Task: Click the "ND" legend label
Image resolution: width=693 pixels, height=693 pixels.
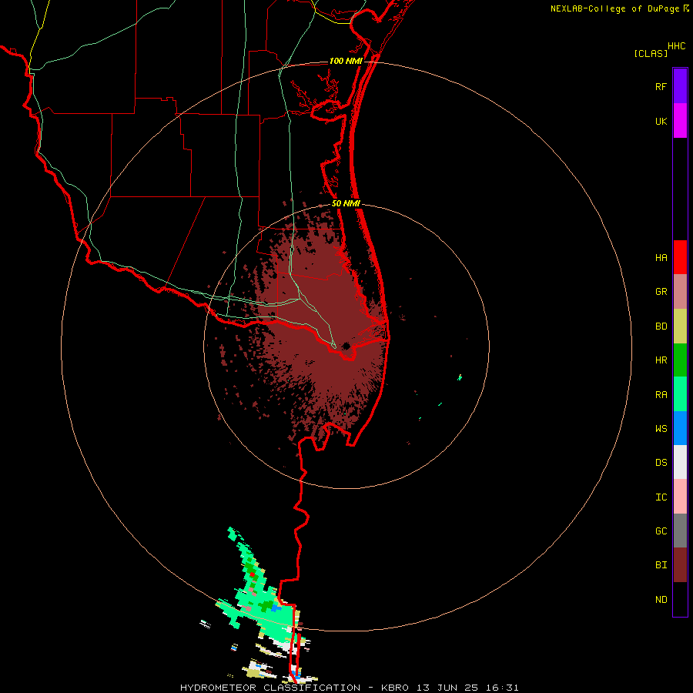Action: [x=661, y=599]
